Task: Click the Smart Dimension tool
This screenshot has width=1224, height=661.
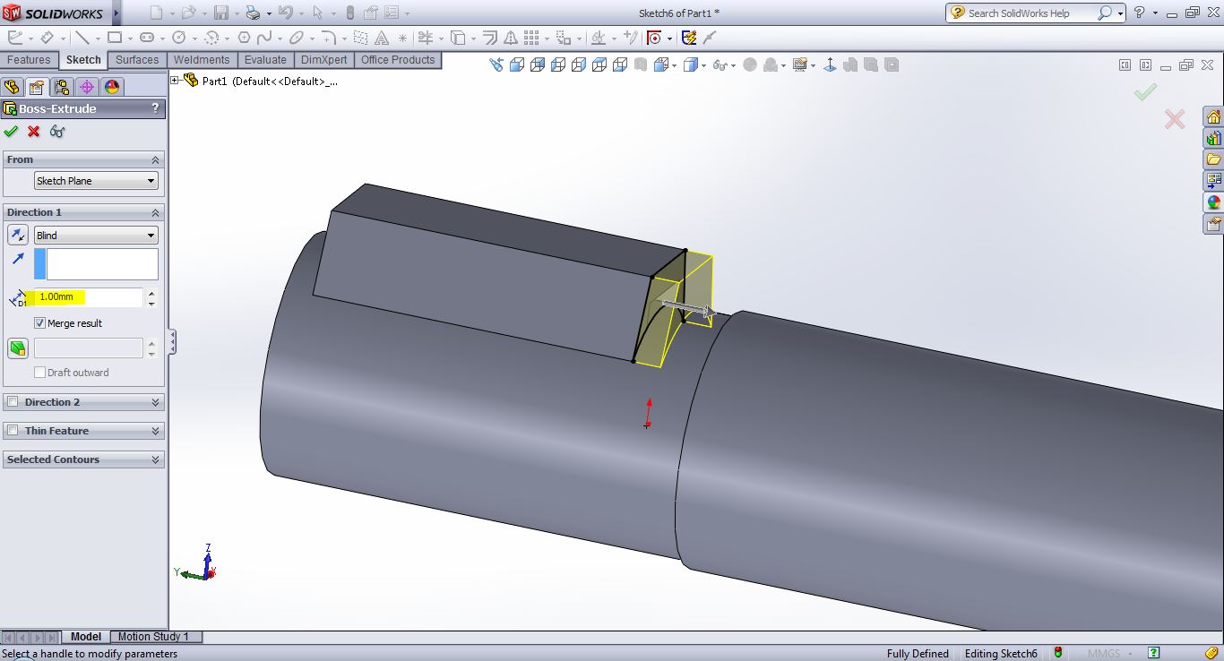Action: [47, 38]
